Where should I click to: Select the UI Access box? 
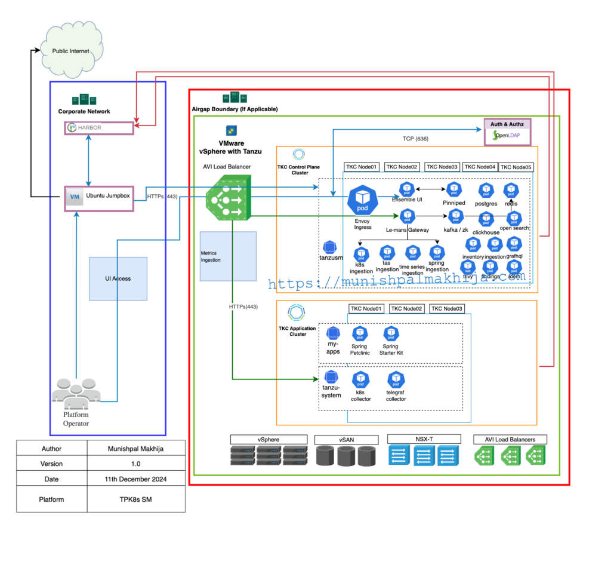[118, 278]
